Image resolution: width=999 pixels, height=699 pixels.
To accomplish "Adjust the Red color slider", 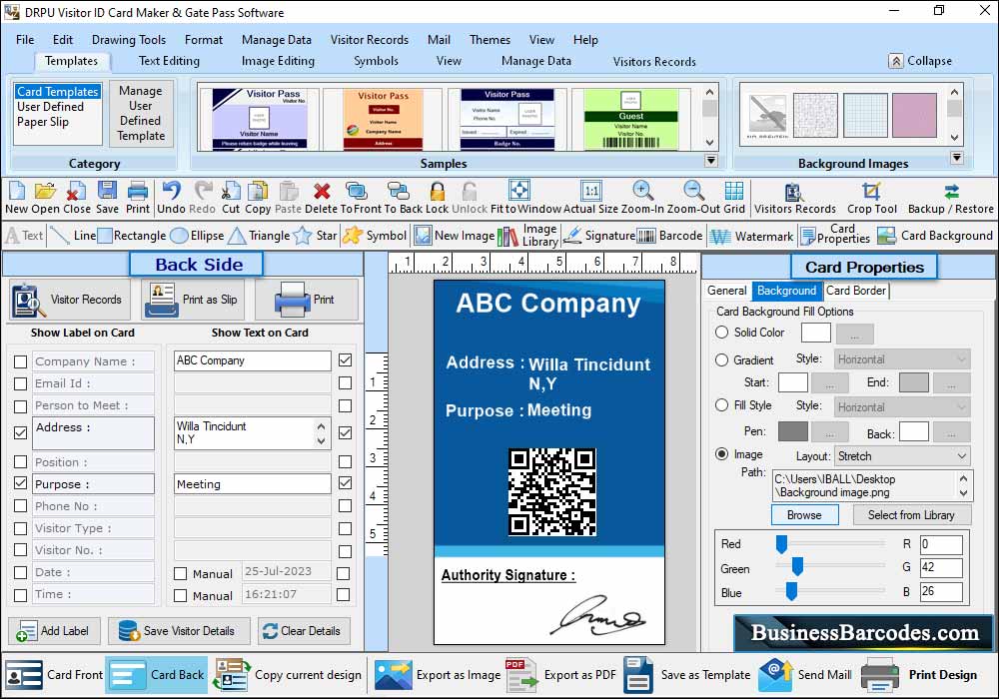I will coord(781,543).
